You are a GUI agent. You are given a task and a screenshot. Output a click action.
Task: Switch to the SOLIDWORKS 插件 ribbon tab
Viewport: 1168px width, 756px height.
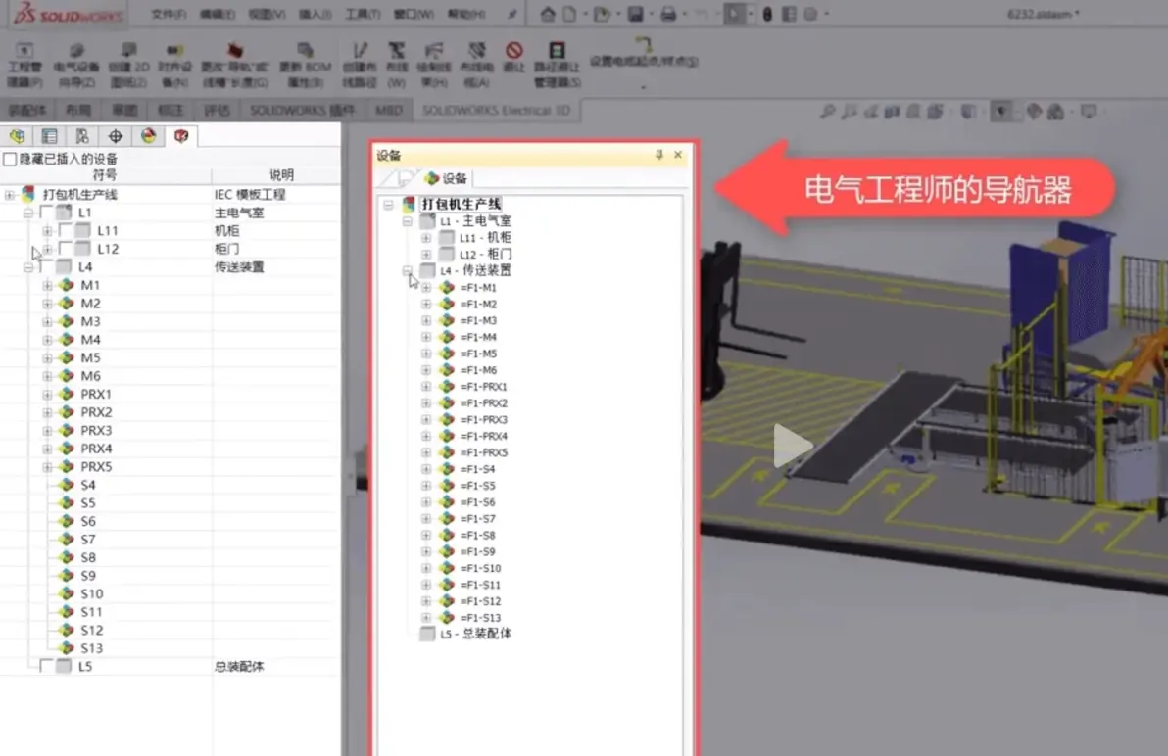click(302, 111)
